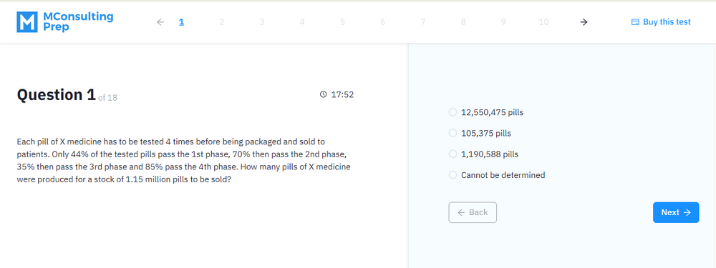
Task: Click the timer clock icon
Action: click(324, 94)
